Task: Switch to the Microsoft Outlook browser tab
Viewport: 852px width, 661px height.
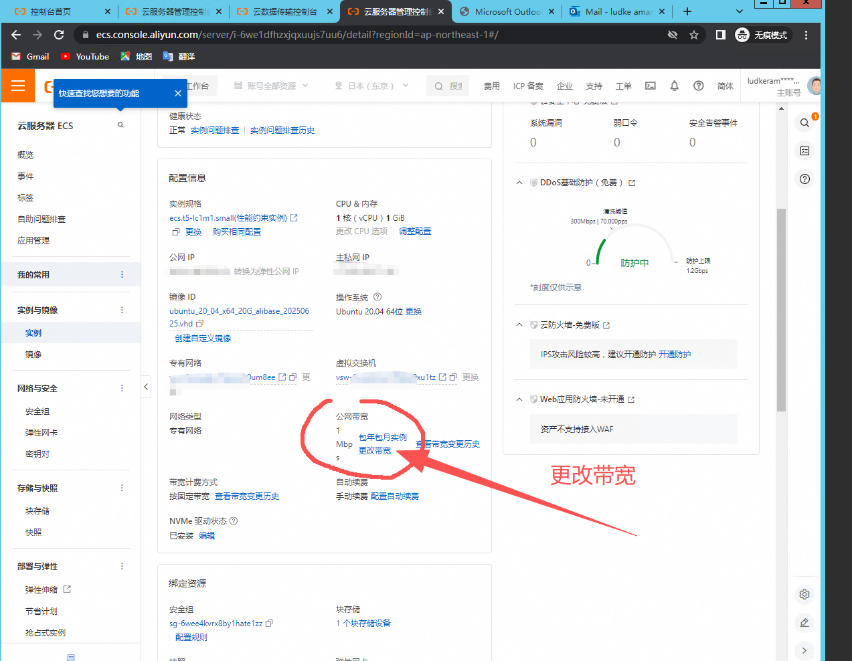Action: coord(507,11)
